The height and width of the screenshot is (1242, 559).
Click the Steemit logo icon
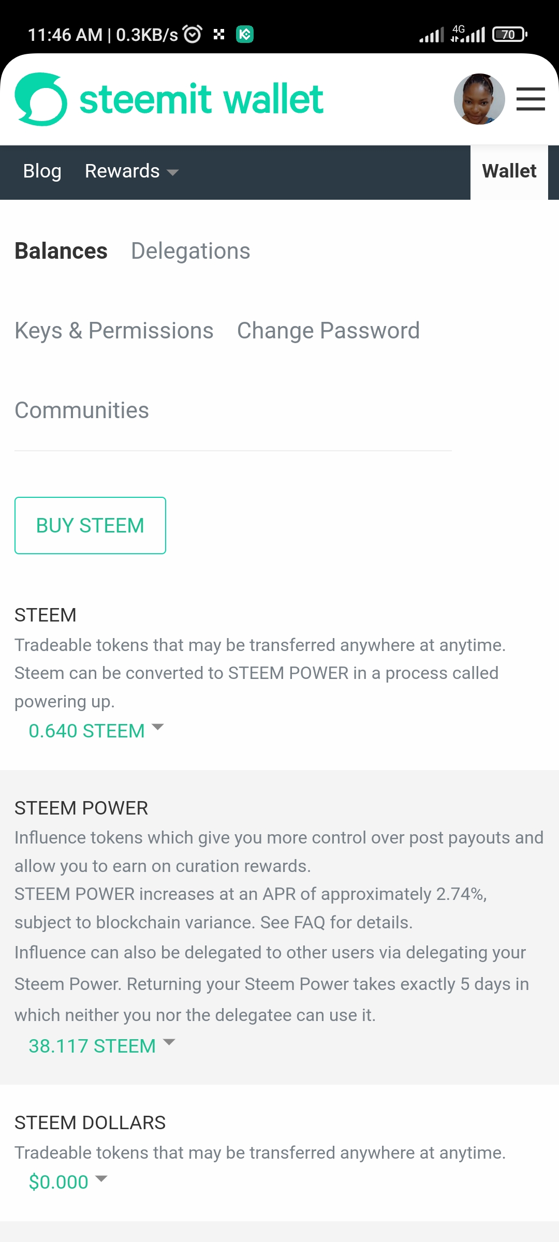coord(41,99)
